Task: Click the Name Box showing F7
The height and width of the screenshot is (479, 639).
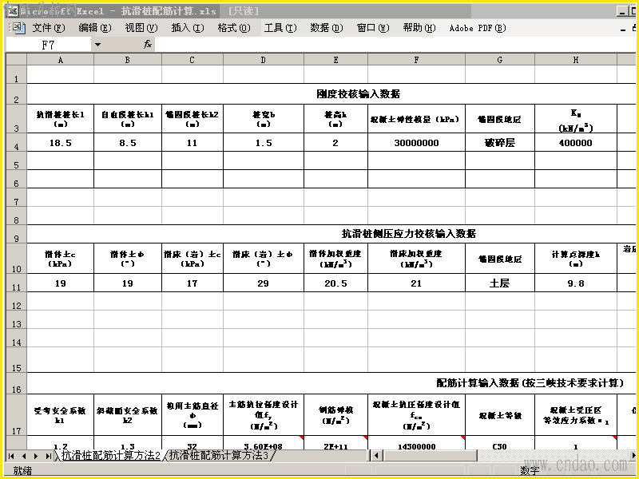Action: click(x=49, y=45)
